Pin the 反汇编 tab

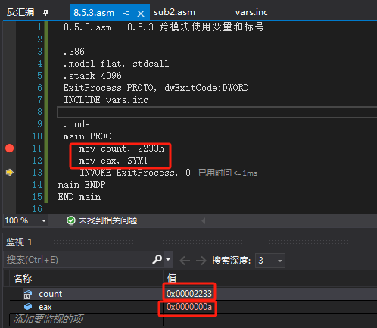[45, 12]
